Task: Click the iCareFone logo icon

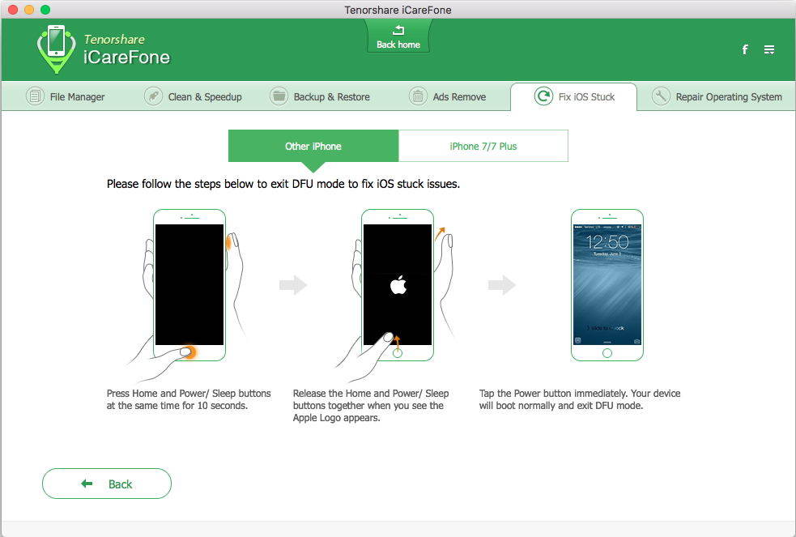Action: click(x=57, y=49)
